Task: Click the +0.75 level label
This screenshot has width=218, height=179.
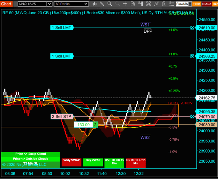Action: (x=173, y=66)
